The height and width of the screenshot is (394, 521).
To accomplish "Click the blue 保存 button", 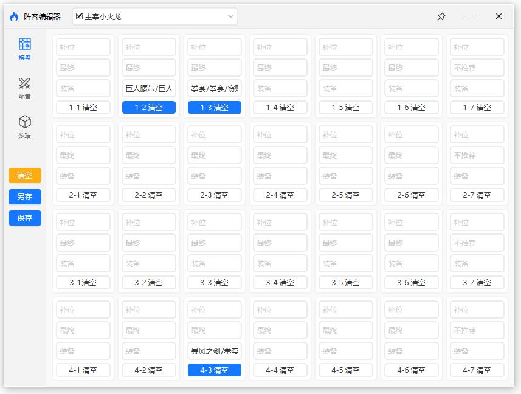I will click(25, 218).
